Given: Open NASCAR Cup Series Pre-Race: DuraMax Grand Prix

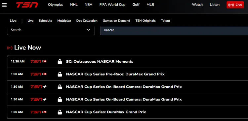Looking at the screenshot, I should [115, 74].
